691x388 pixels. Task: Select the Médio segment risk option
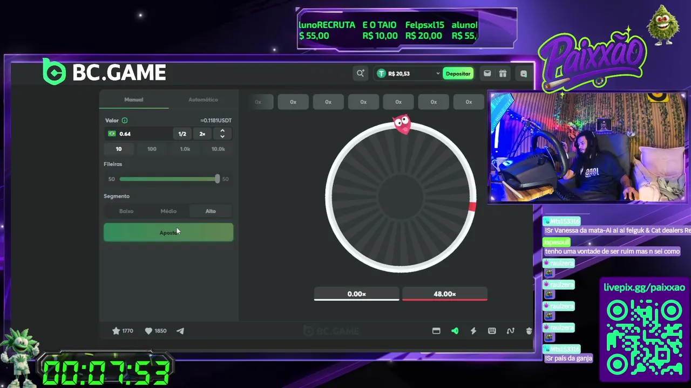tap(168, 211)
